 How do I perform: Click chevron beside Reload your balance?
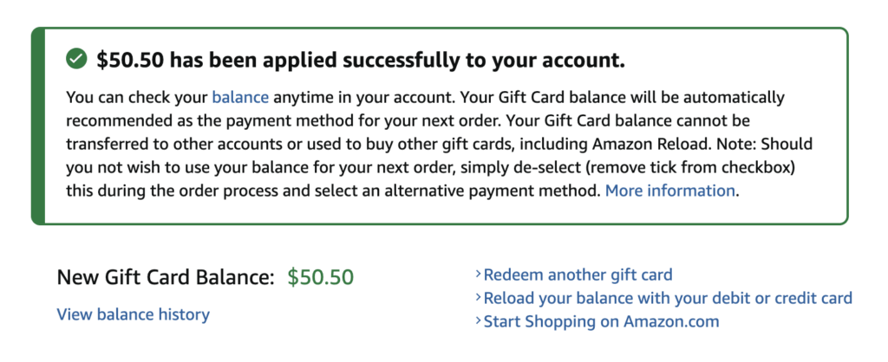pyautogui.click(x=478, y=299)
